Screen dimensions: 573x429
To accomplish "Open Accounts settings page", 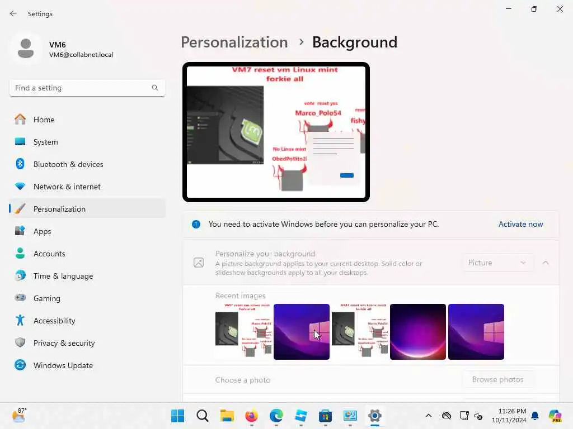I will point(87,254).
